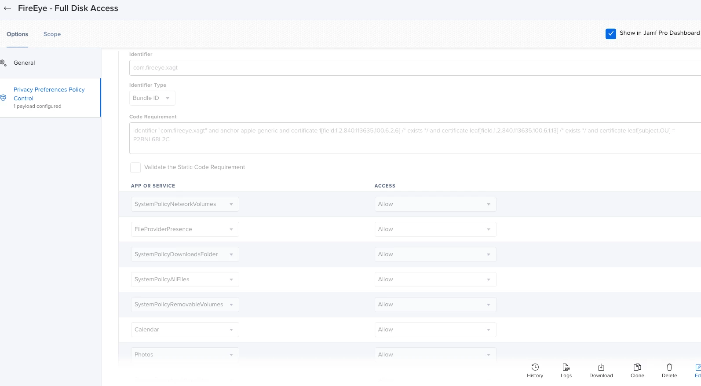Open Access dropdown for Photos
The width and height of the screenshot is (701, 386).
pyautogui.click(x=435, y=355)
